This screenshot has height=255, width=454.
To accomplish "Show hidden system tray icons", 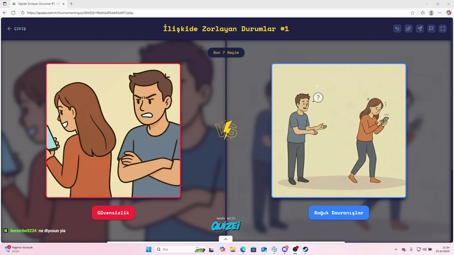I will tap(396, 249).
